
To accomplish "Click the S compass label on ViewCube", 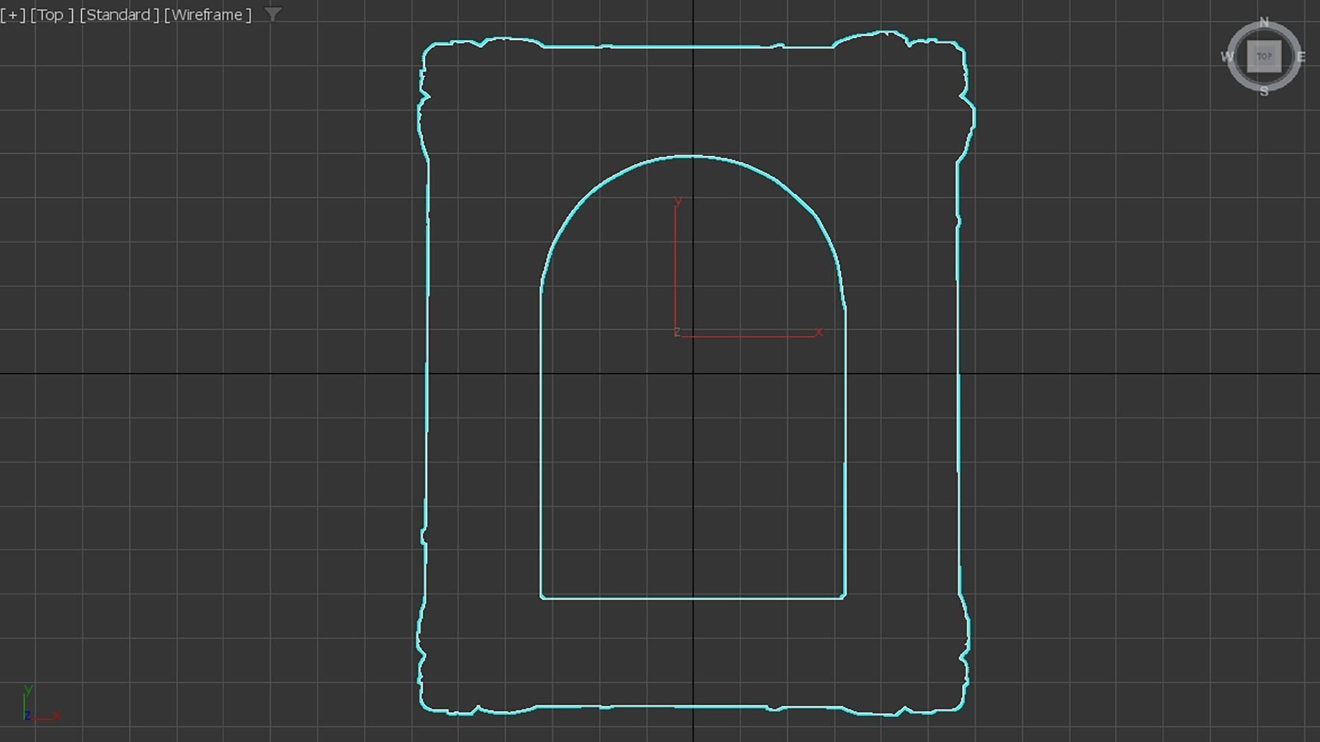I will pyautogui.click(x=1264, y=91).
